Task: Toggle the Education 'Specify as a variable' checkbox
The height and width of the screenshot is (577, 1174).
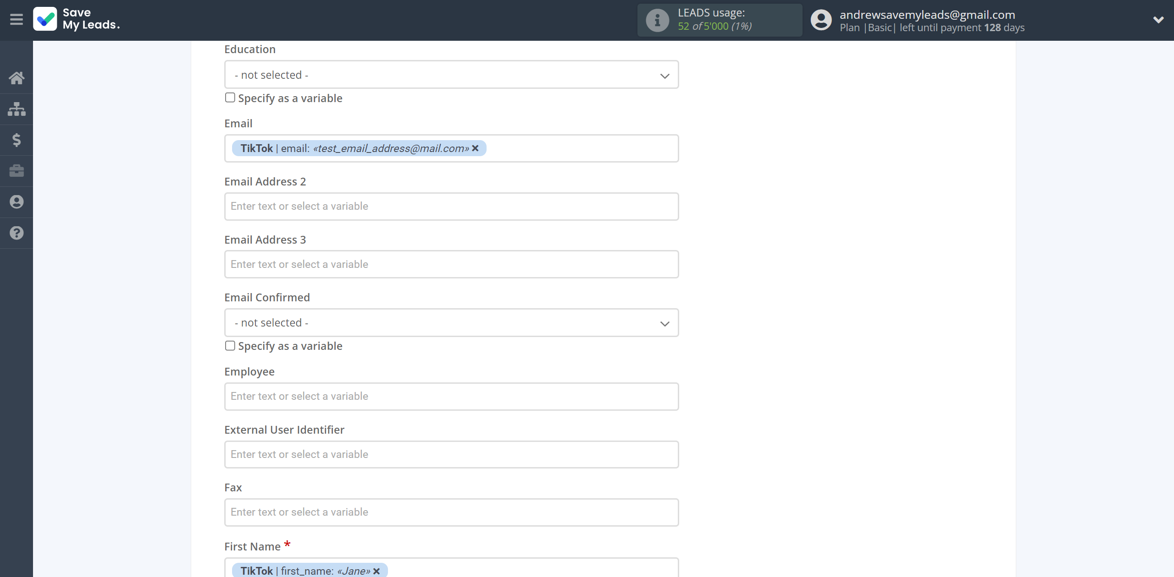Action: tap(230, 98)
